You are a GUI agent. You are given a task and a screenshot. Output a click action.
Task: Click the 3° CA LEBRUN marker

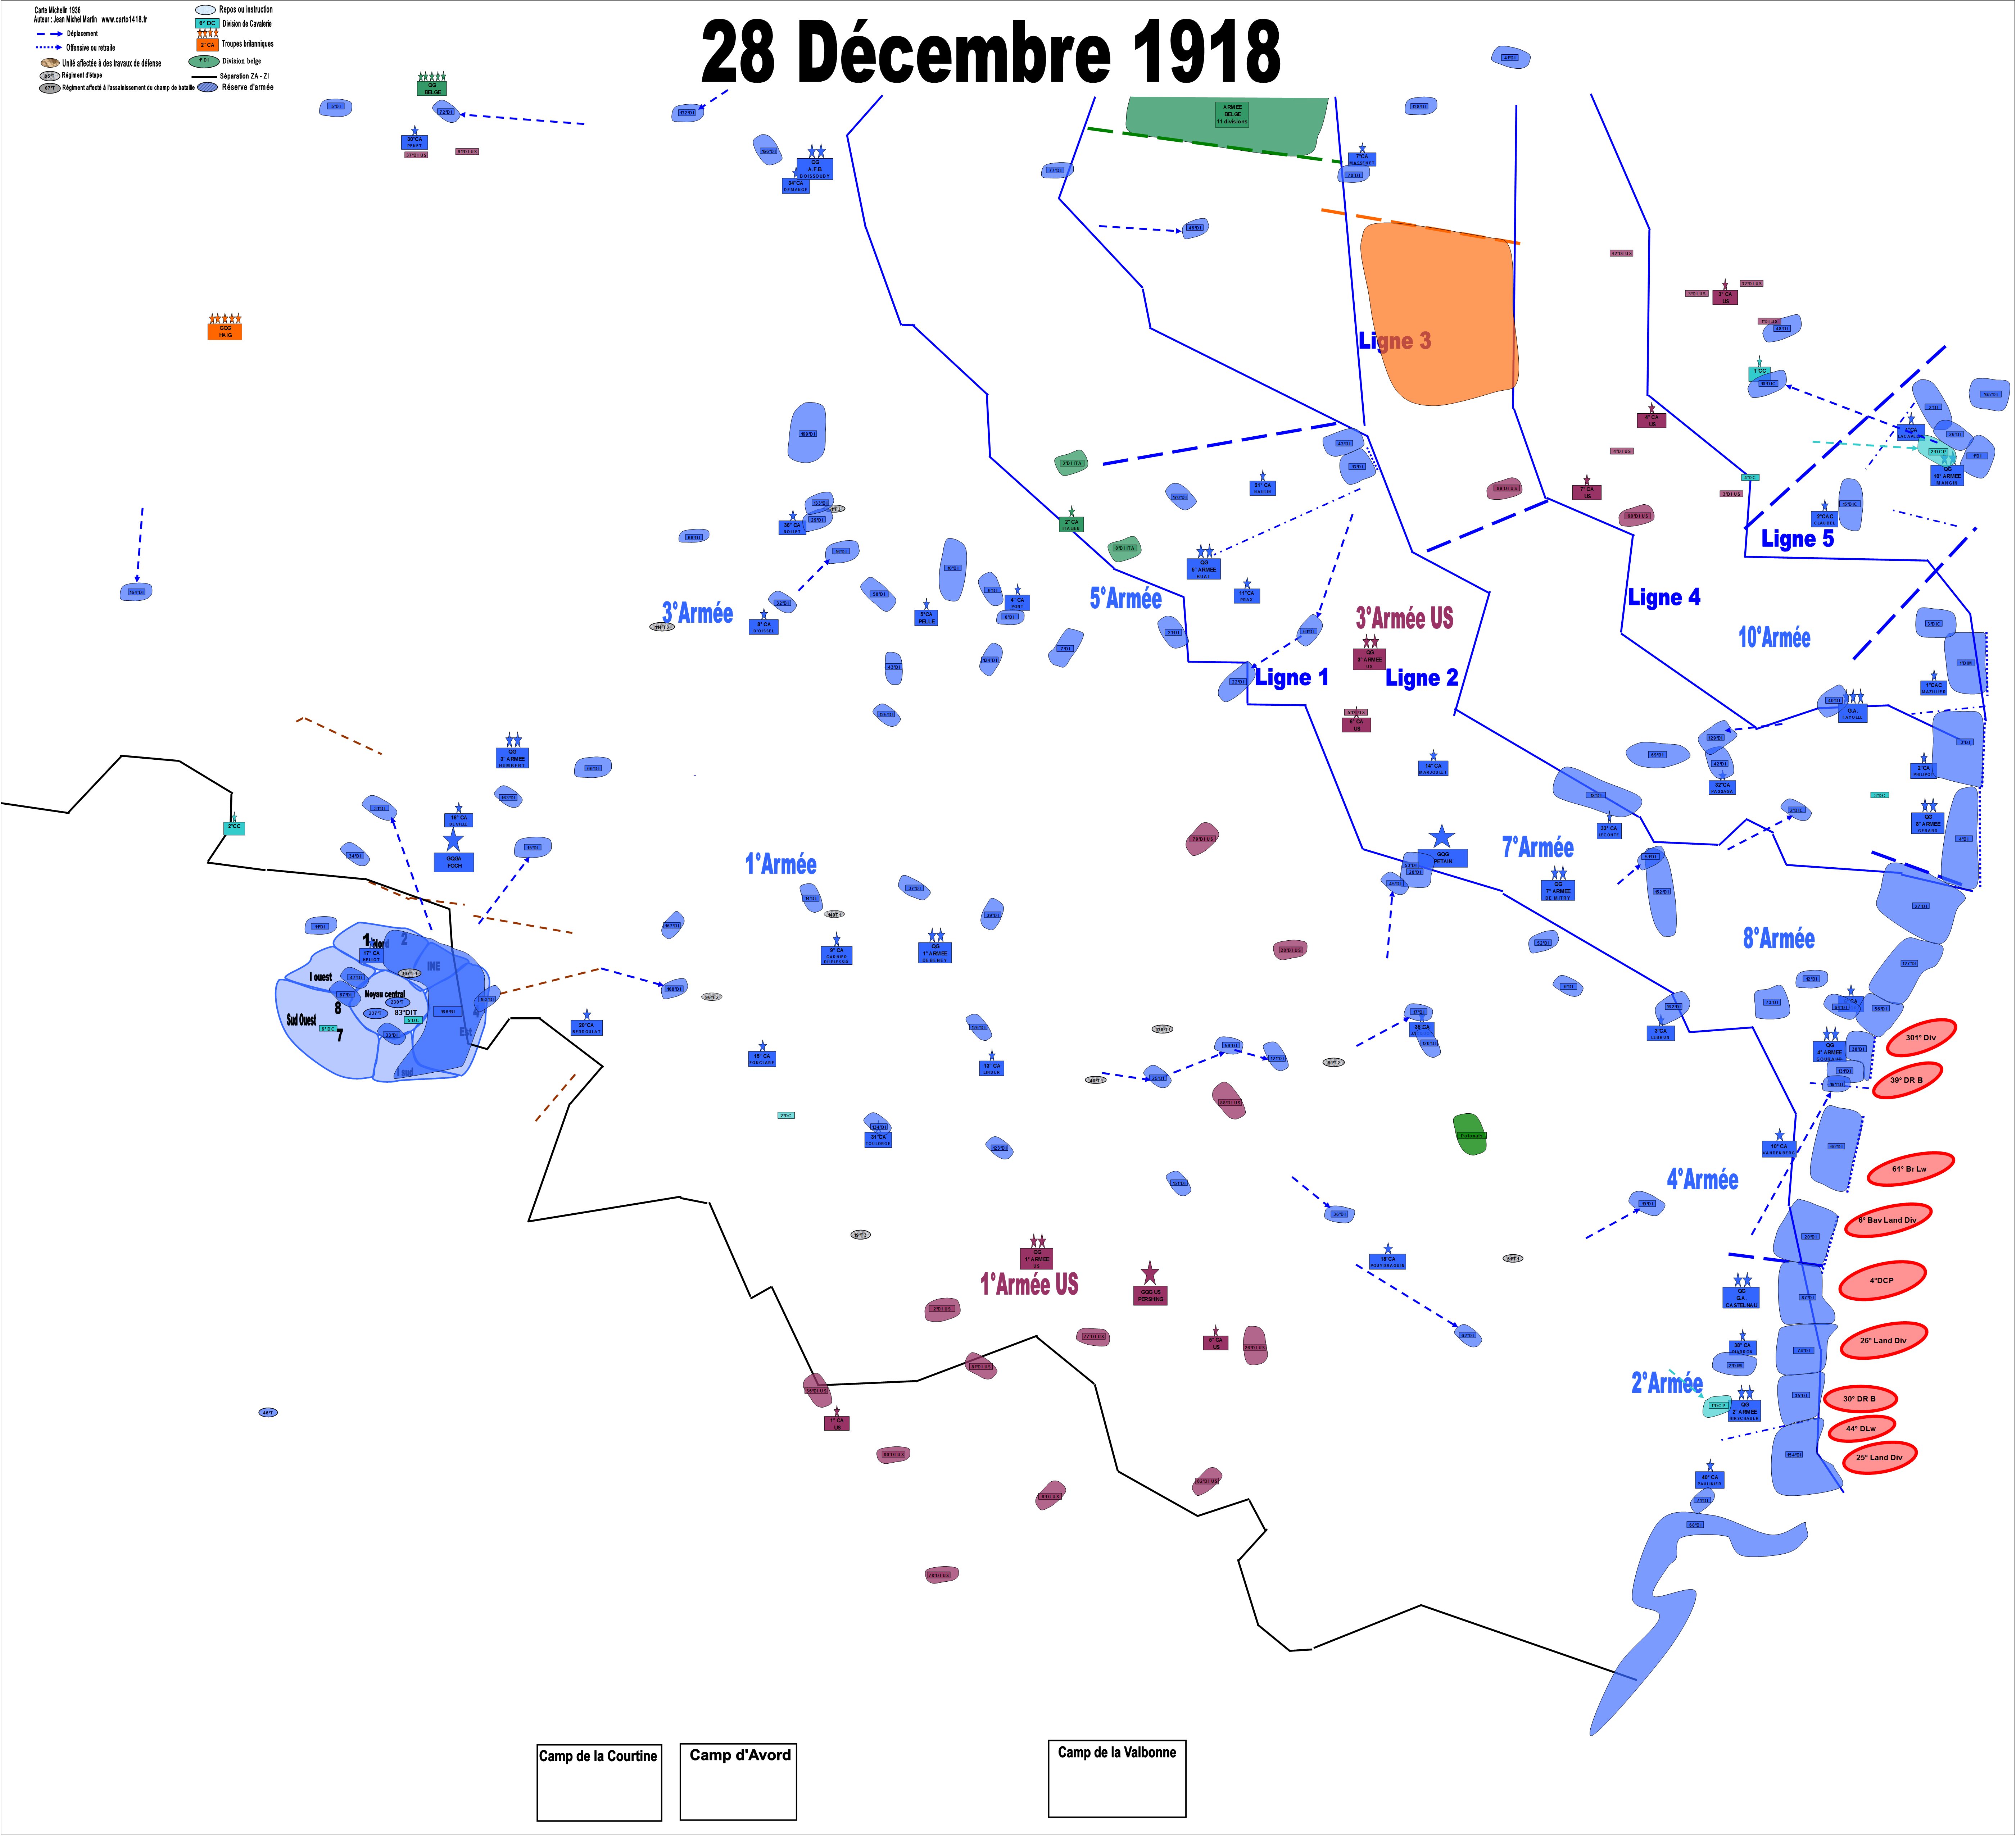(1660, 1033)
